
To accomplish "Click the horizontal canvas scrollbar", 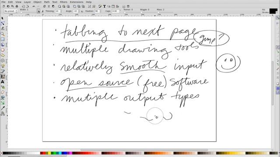I will 144,150.
